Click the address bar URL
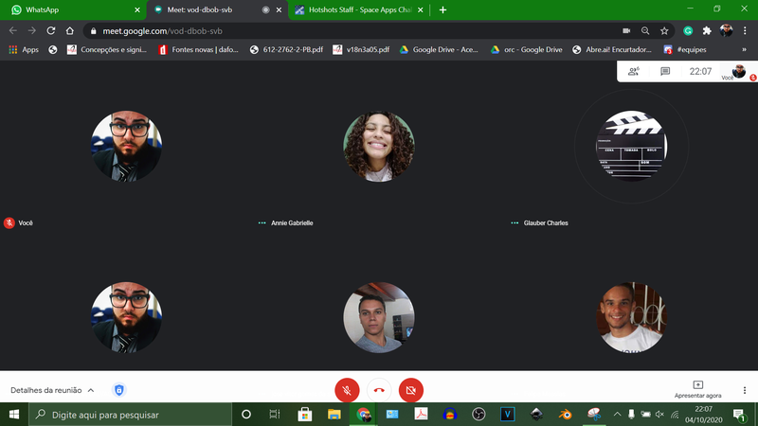 click(x=162, y=31)
